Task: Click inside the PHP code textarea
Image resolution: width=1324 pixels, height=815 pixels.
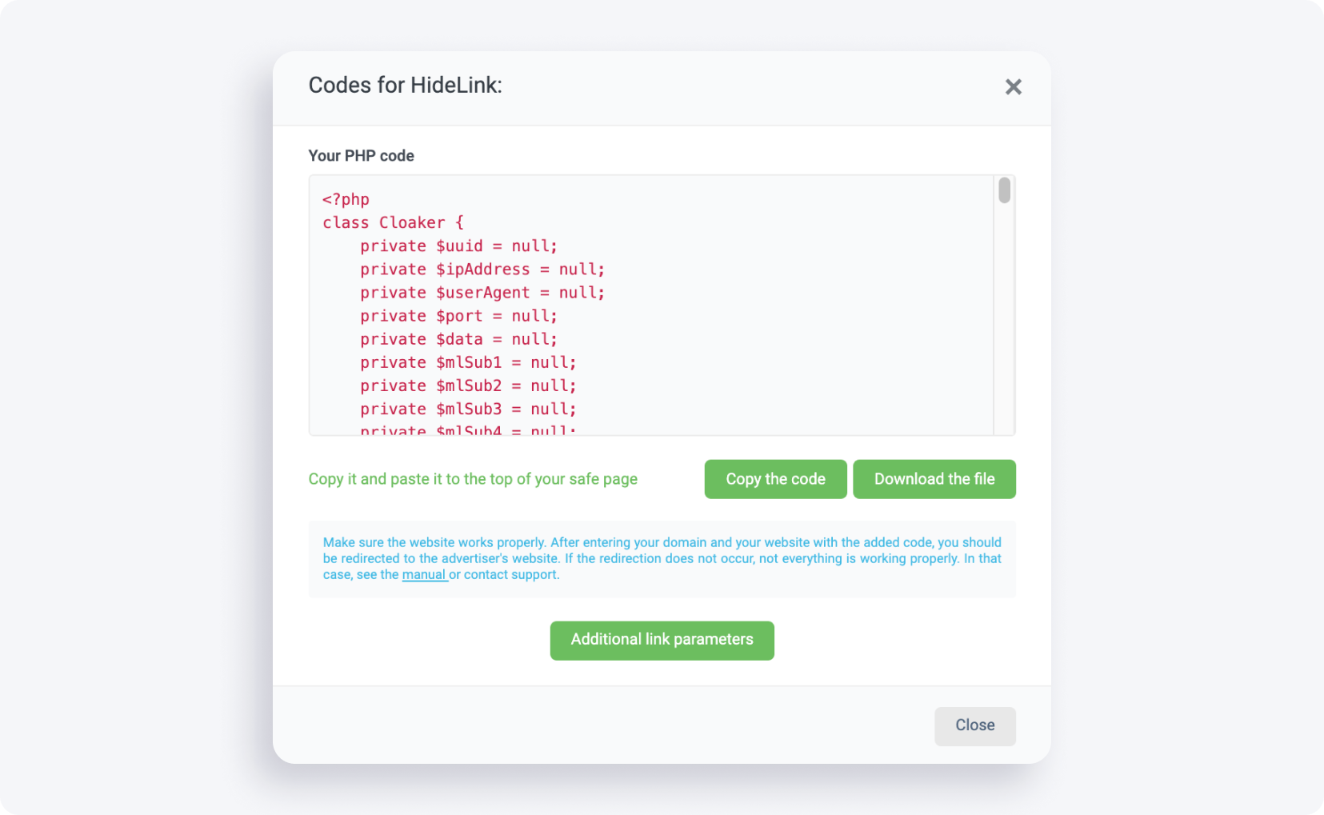Action: [656, 336]
